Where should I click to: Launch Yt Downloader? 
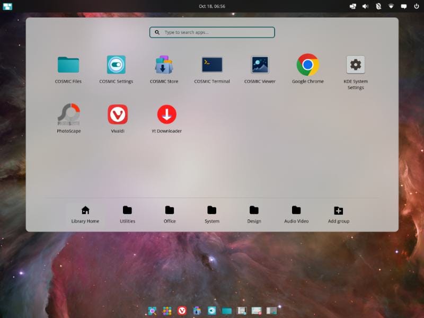tap(166, 119)
